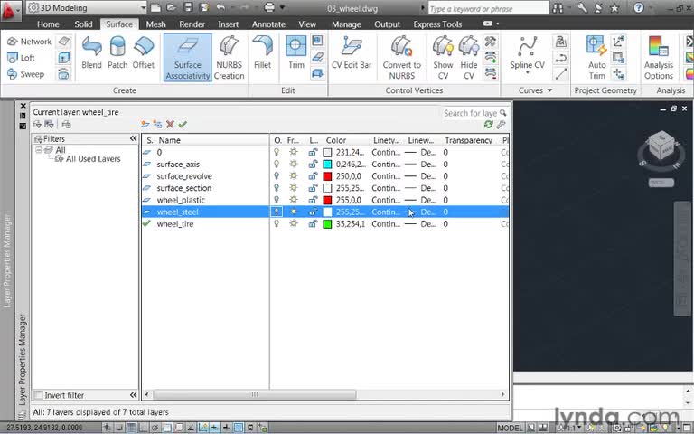Screen dimensions: 694x434
Task: Click the Hide CV tool
Action: point(469,58)
